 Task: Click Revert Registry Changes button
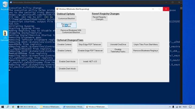click(99, 18)
